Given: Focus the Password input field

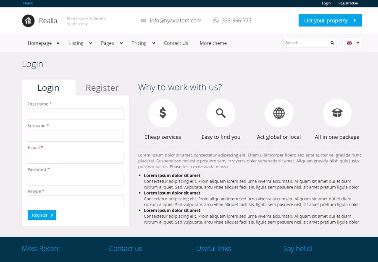Looking at the screenshot, I should [76, 180].
